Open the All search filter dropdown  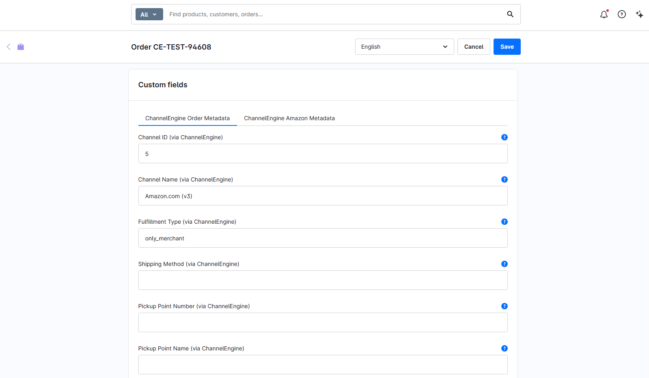click(149, 14)
